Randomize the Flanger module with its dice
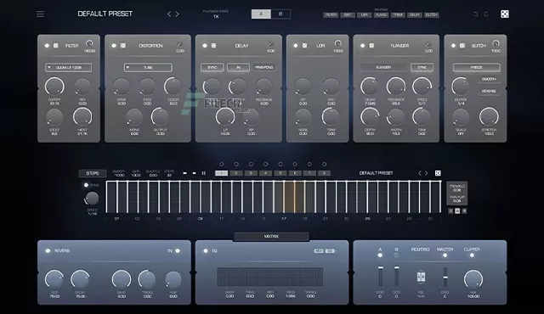 point(371,46)
